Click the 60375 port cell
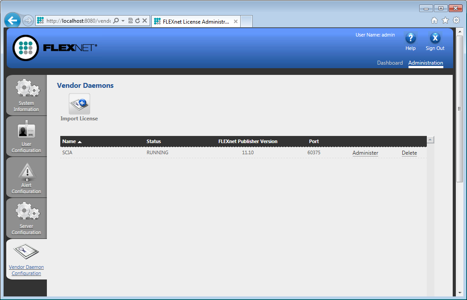This screenshot has height=300, width=467. tap(314, 152)
